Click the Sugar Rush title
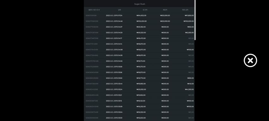 pyautogui.click(x=140, y=4)
